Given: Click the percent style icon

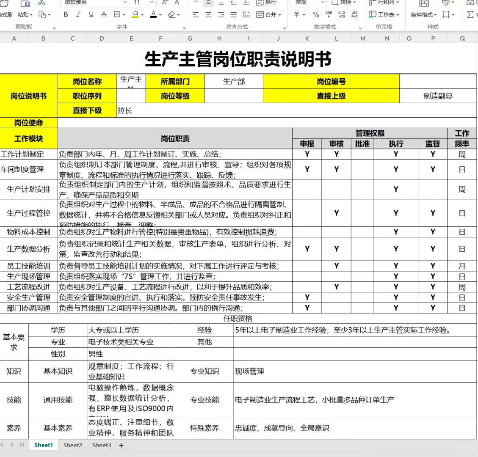Looking at the screenshot, I should click(315, 14).
